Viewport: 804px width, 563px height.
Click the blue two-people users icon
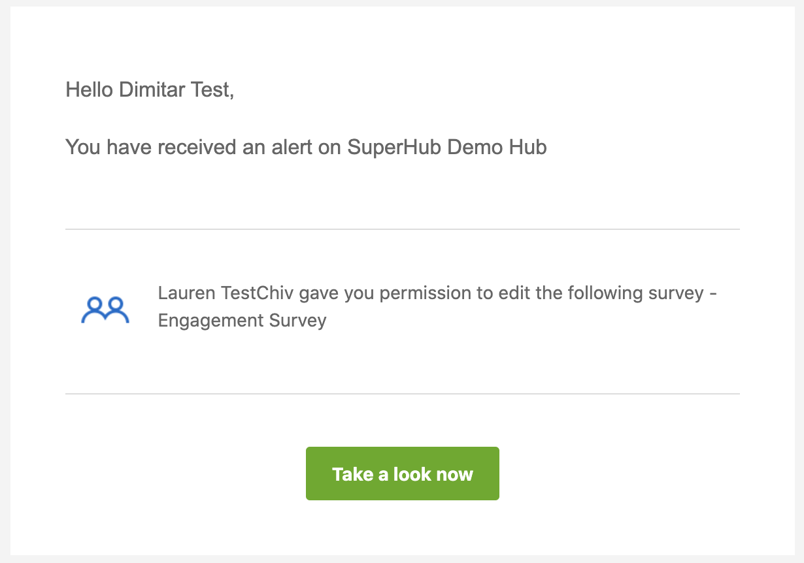105,310
